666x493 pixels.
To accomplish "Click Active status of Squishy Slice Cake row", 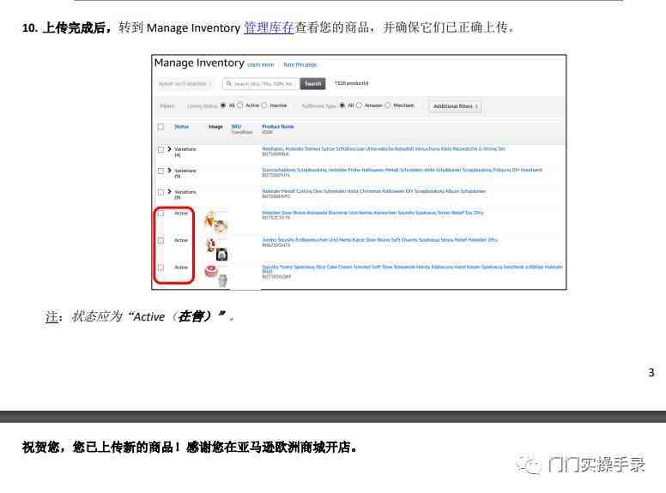I will point(181,268).
